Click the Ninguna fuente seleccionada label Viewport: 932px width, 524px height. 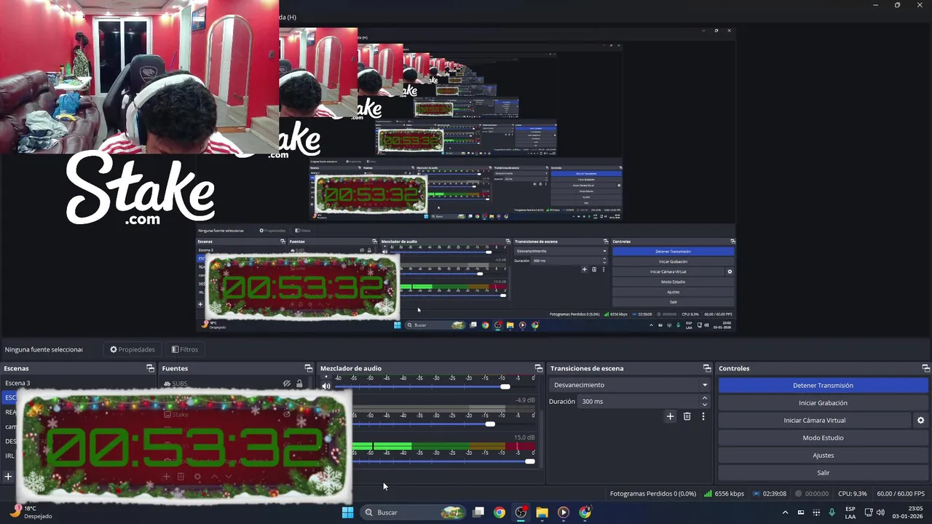tap(44, 349)
